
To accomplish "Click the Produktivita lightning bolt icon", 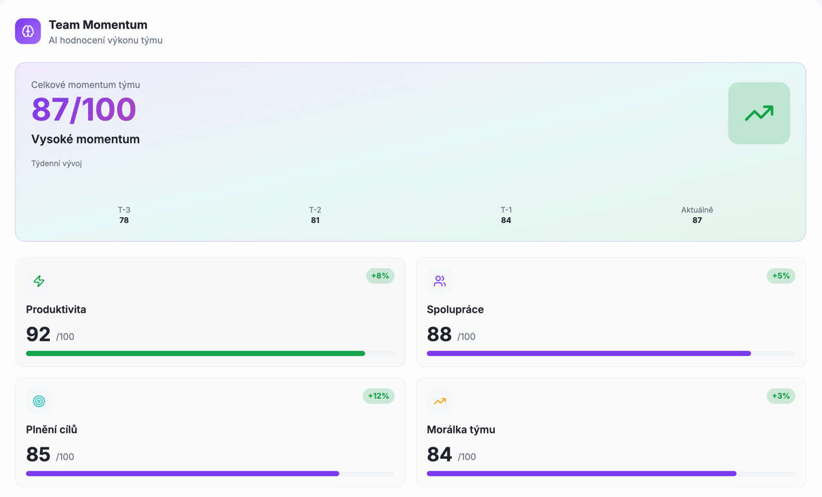I will (39, 281).
